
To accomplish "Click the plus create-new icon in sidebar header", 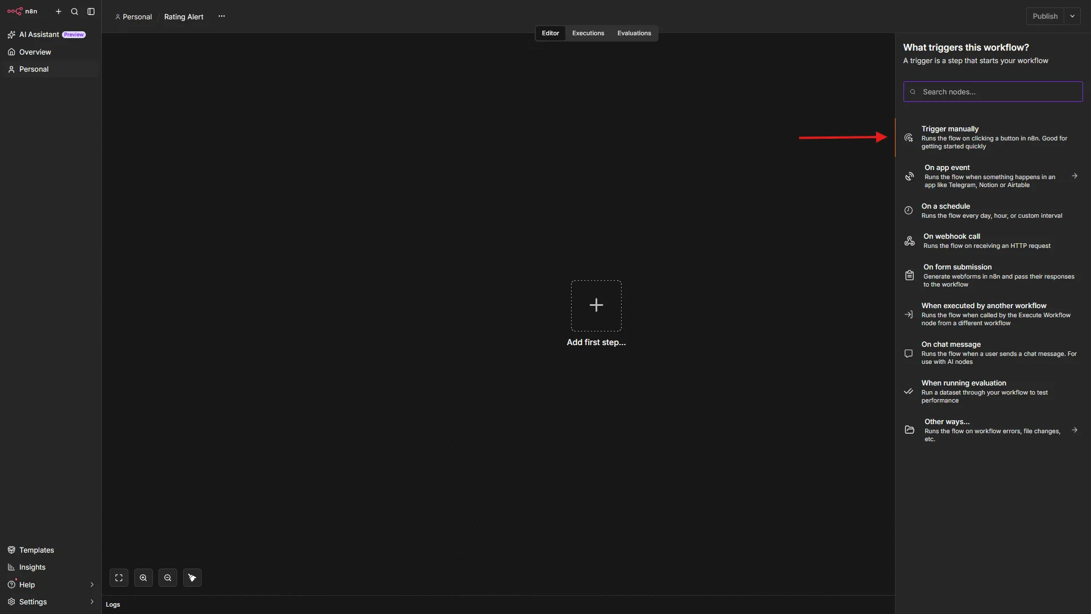I will [x=59, y=11].
